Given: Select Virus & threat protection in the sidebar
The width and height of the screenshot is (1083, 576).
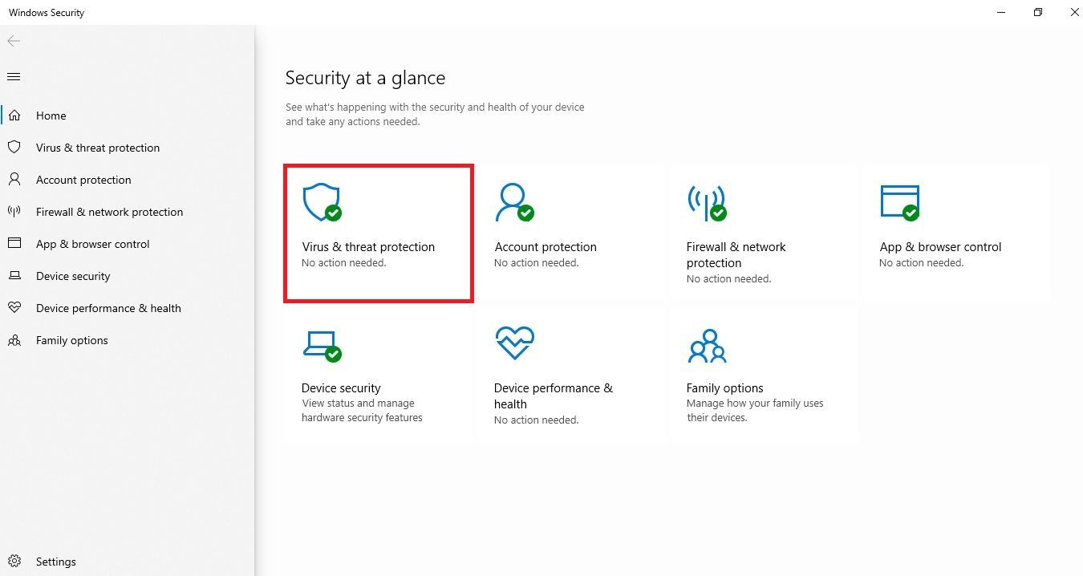Looking at the screenshot, I should (x=97, y=148).
